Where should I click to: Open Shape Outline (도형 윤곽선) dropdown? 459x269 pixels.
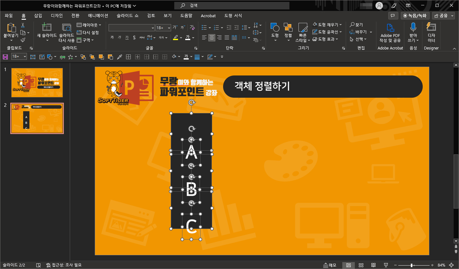click(327, 32)
